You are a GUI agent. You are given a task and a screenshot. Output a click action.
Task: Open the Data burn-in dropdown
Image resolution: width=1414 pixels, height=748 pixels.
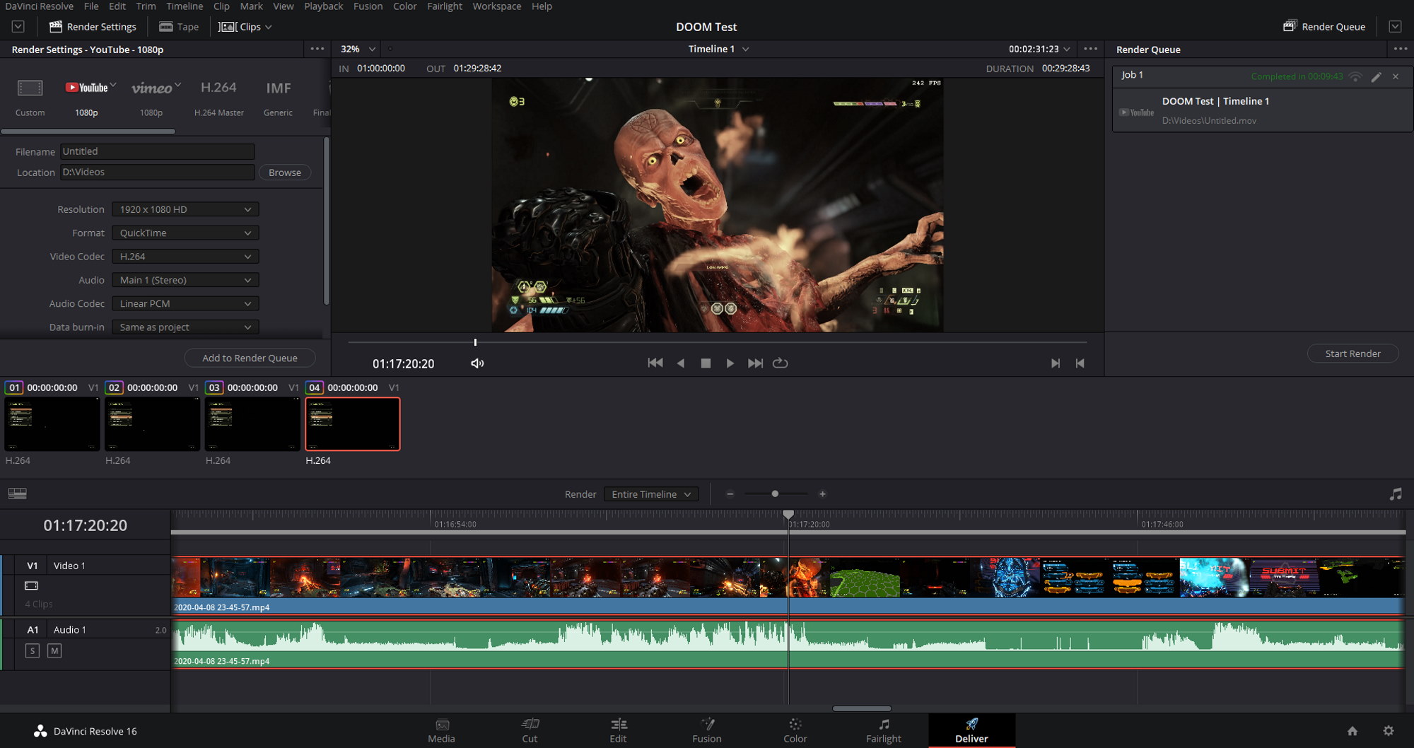(185, 327)
